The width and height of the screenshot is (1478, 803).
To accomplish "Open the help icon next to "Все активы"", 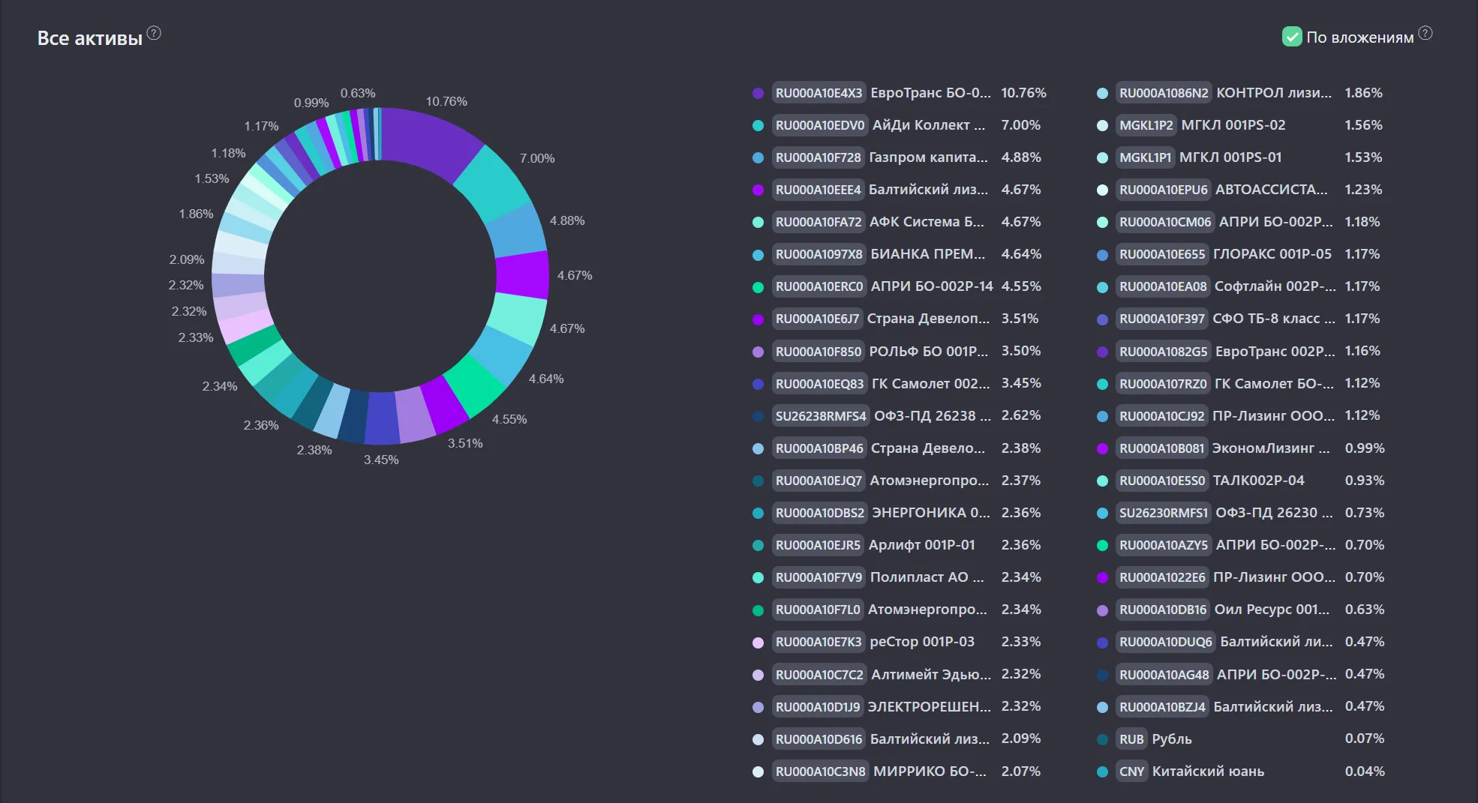I will 154,33.
